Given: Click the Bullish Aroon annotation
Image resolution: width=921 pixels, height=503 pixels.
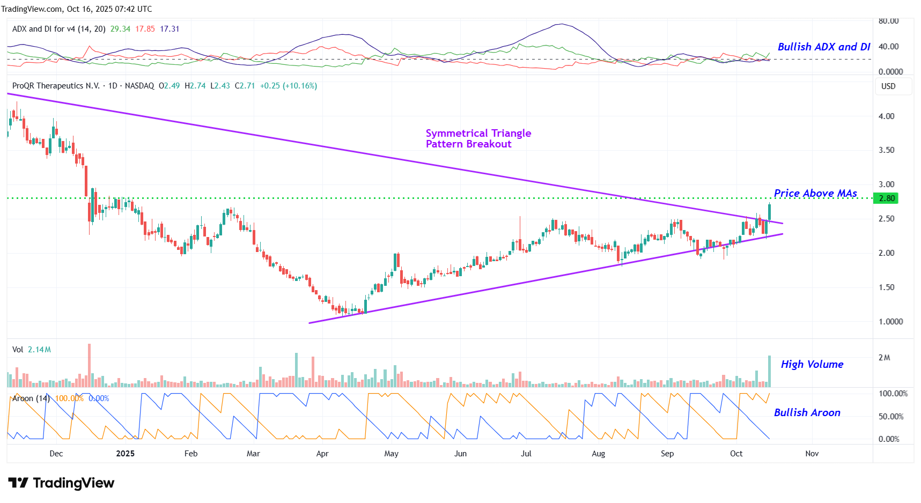Looking at the screenshot, I should tap(807, 412).
